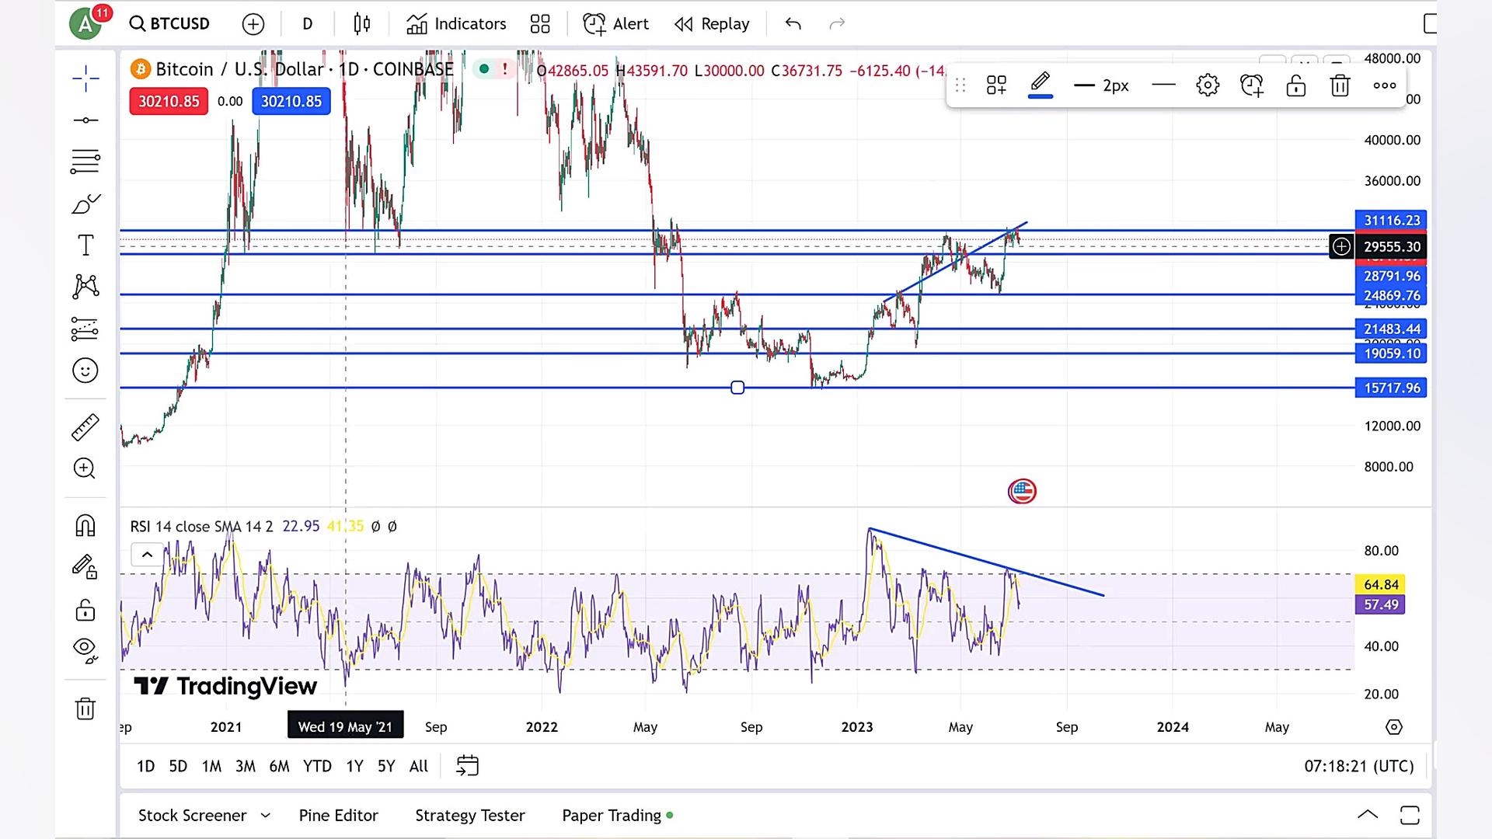Select the 1D date range
1492x839 pixels.
click(146, 766)
